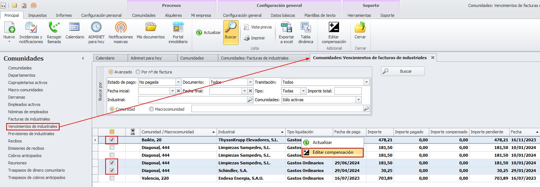The image size is (540, 187).
Task: Open Notificaciones masivas icon
Action: click(121, 28)
